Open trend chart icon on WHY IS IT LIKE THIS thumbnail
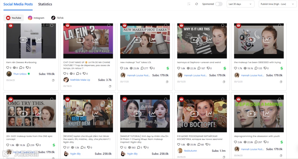The height and width of the screenshot is (159, 298). point(209,40)
